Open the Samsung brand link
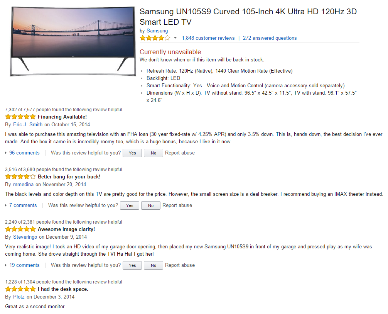 coord(157,31)
